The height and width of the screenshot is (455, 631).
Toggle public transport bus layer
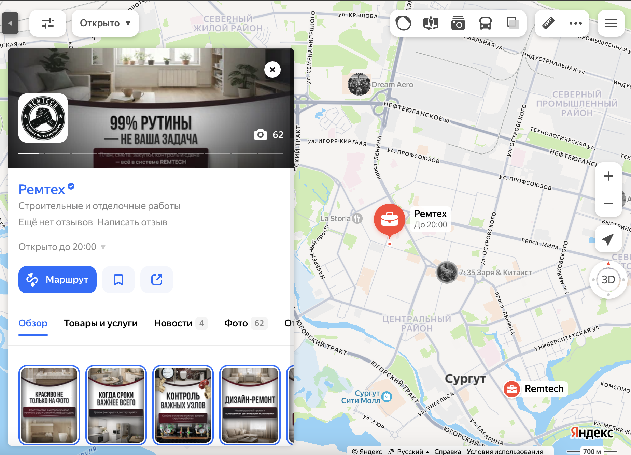pyautogui.click(x=485, y=23)
